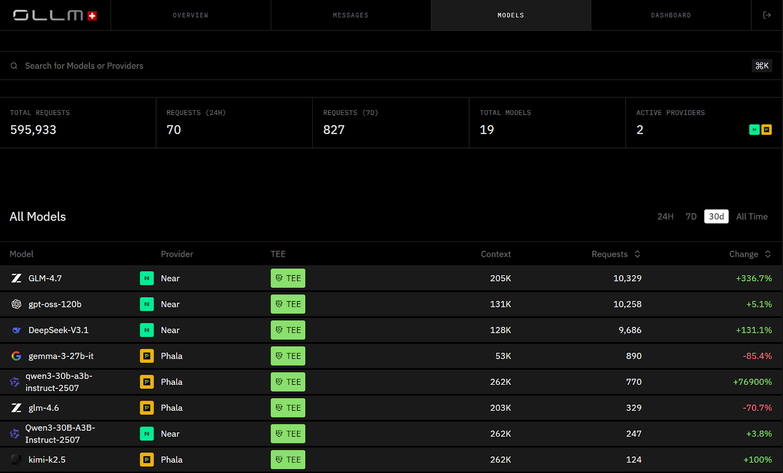Click the qwen3-30b-a3b-instruct-2507 Phala row Qwen icon

(x=15, y=382)
